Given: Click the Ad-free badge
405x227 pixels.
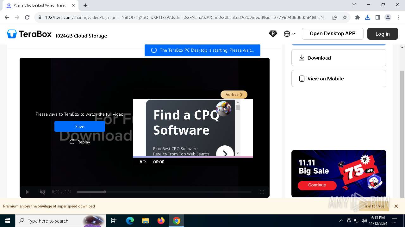Looking at the screenshot, I should pyautogui.click(x=234, y=95).
